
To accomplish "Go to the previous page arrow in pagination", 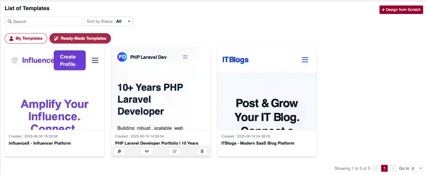I will (376, 168).
